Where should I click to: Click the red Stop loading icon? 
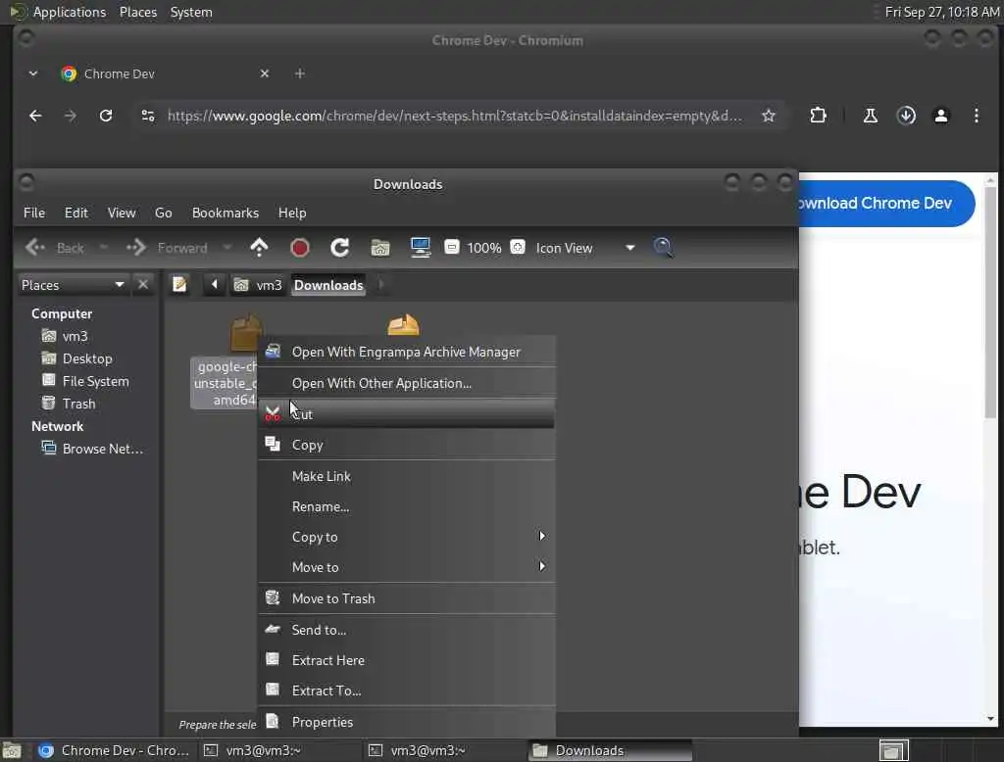pyautogui.click(x=300, y=248)
